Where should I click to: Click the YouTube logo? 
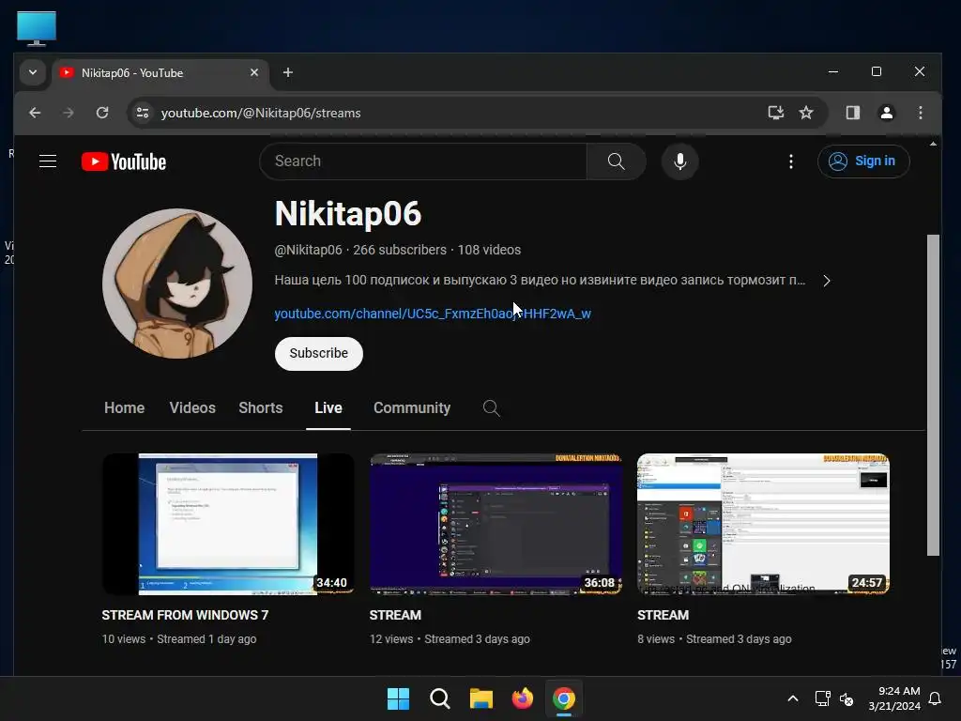click(124, 161)
